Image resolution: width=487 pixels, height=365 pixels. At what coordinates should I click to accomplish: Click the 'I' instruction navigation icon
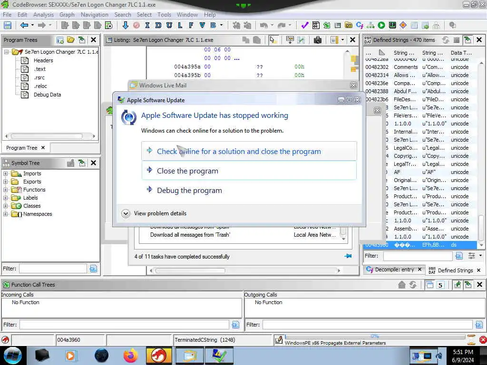147,26
